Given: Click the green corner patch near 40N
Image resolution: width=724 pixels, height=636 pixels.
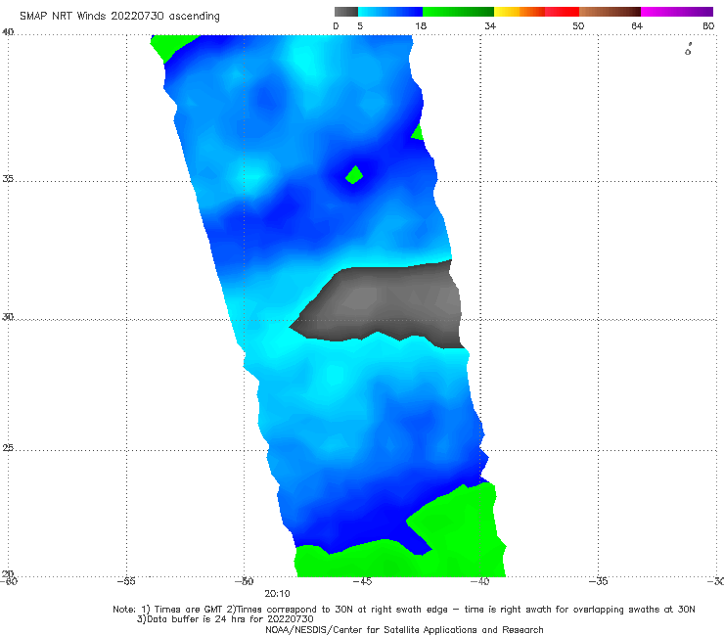Looking at the screenshot, I should [x=168, y=45].
